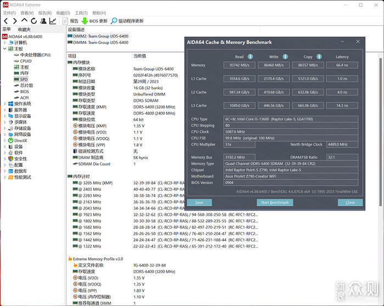Click Close in the benchmark dialog

350,202
